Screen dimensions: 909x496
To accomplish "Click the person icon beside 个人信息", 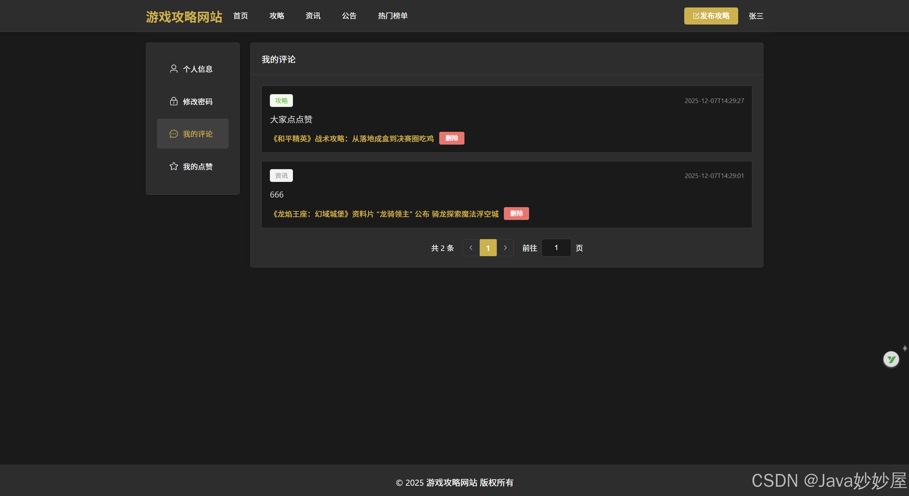I will pyautogui.click(x=174, y=69).
